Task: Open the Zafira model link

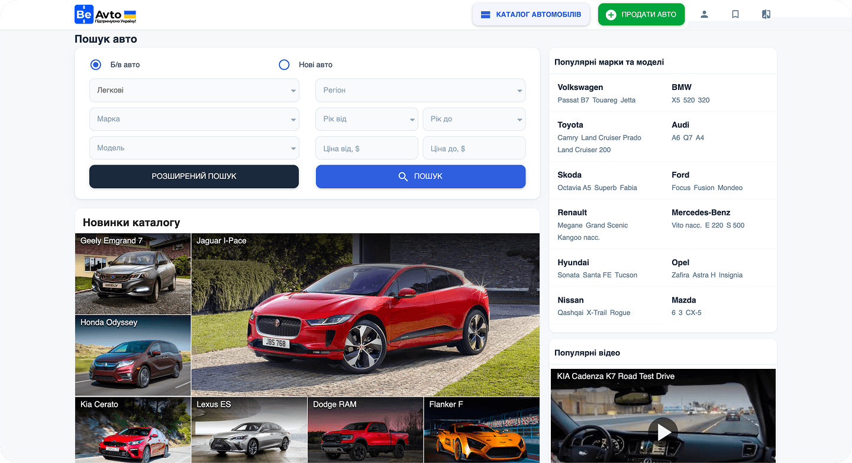Action: (x=680, y=275)
